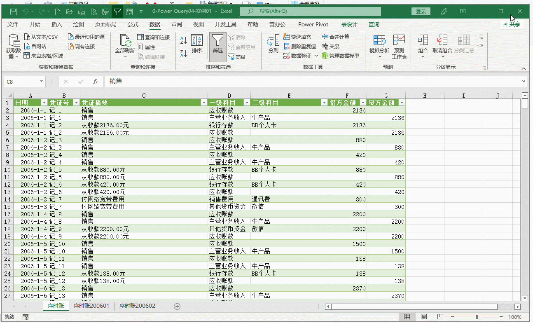Open the 文件 file menu
This screenshot has height=323, width=533.
pos(13,24)
